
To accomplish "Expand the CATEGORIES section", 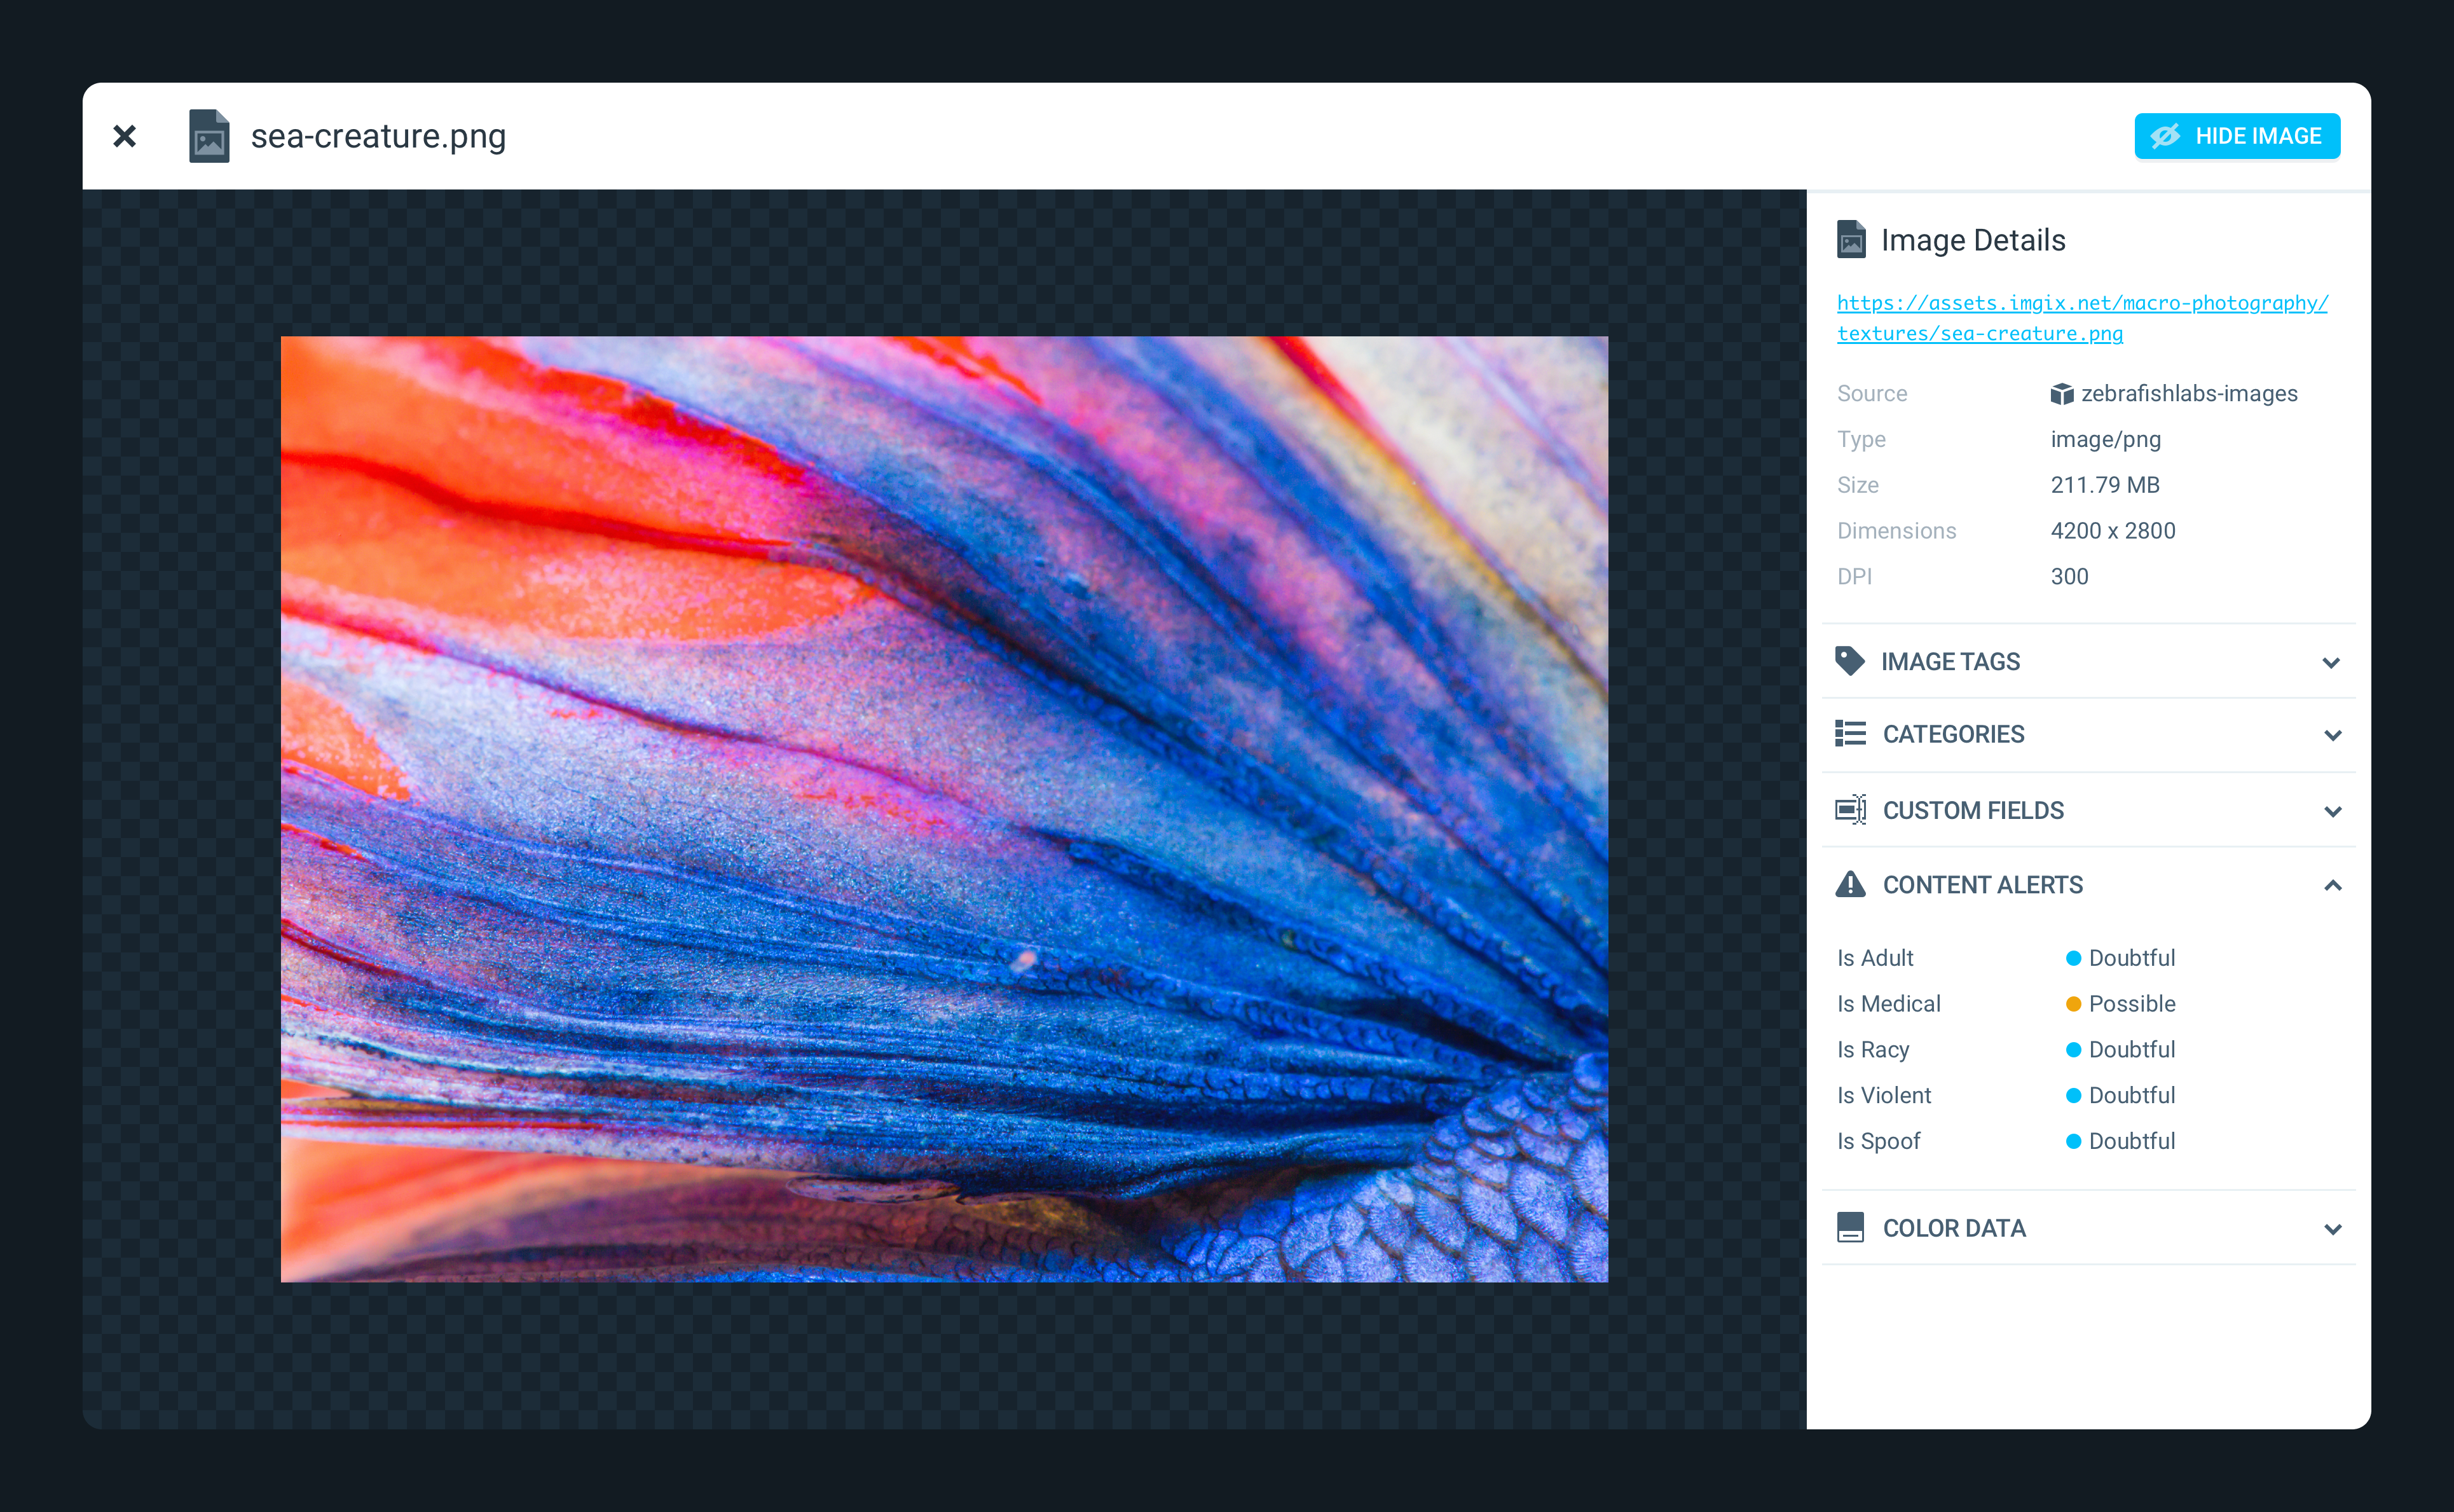I will click(x=2333, y=733).
